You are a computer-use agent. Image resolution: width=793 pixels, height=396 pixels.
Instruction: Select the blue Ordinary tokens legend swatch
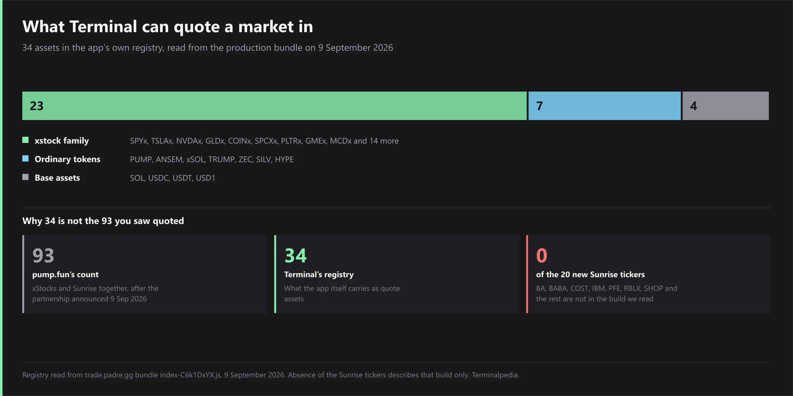tap(25, 159)
